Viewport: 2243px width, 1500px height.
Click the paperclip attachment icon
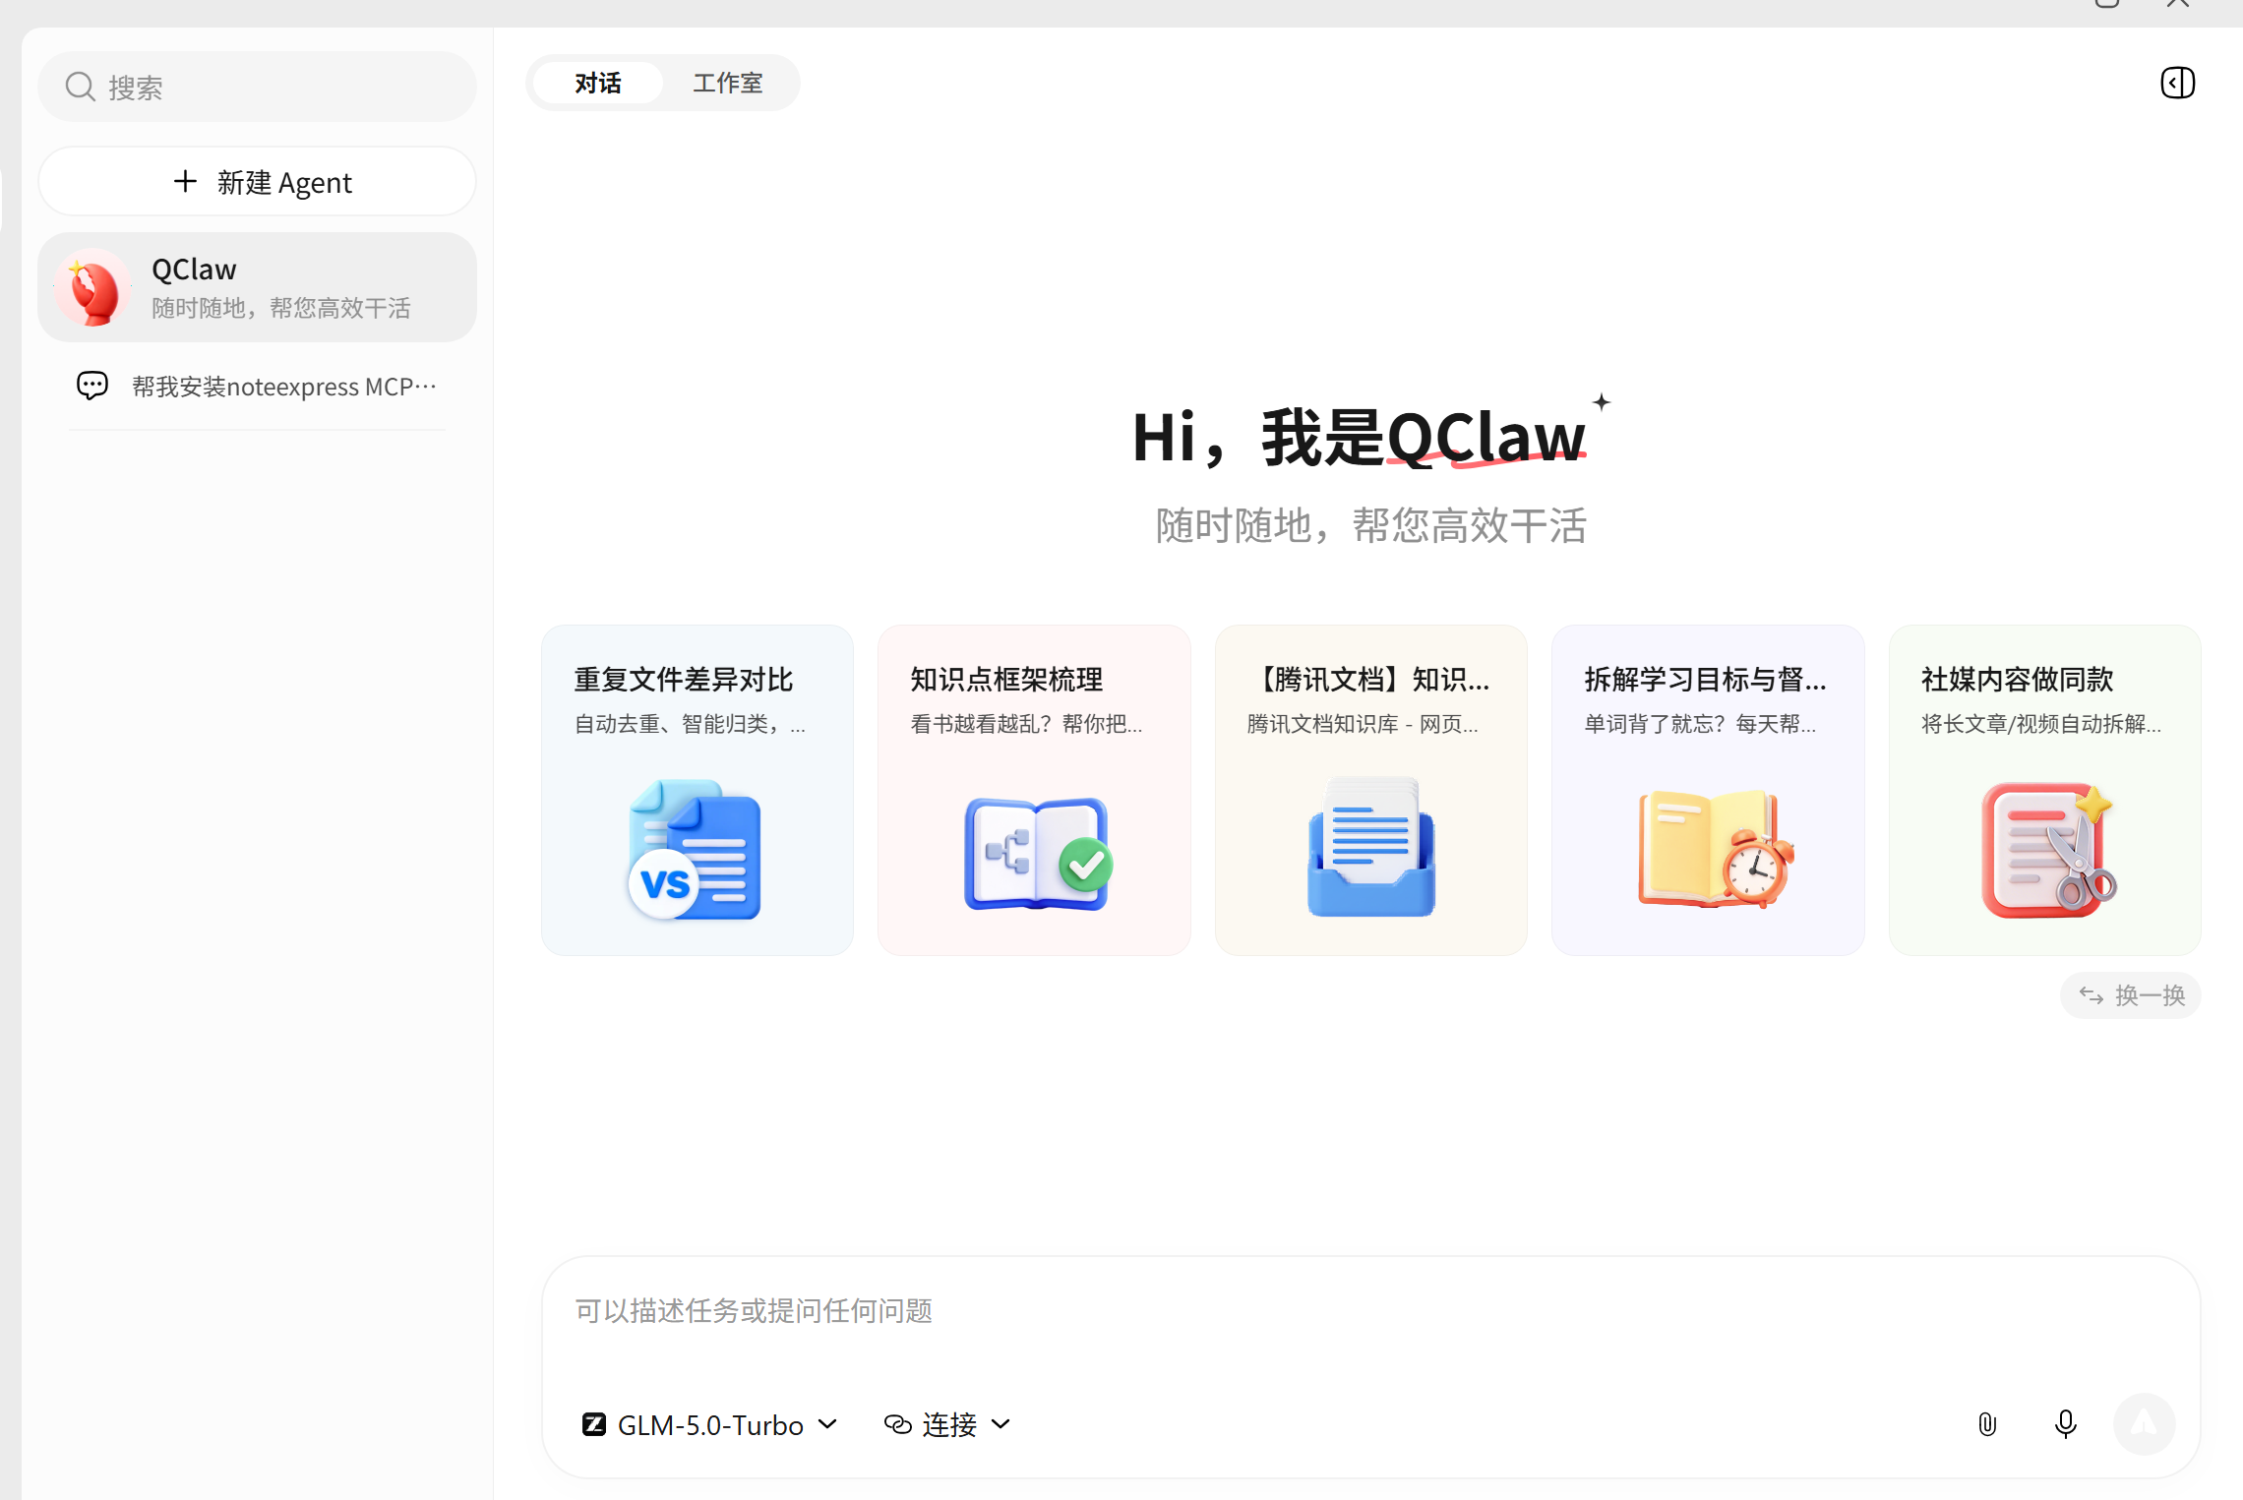point(1987,1424)
